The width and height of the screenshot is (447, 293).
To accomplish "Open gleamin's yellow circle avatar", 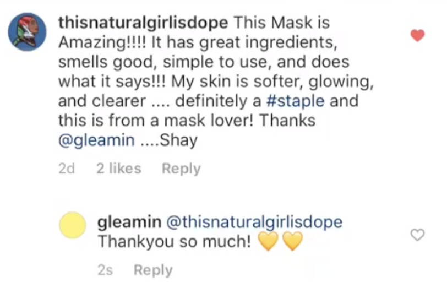I will 73,225.
